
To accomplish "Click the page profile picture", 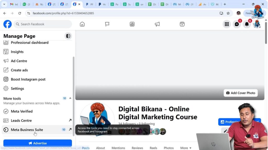I will (97, 119).
